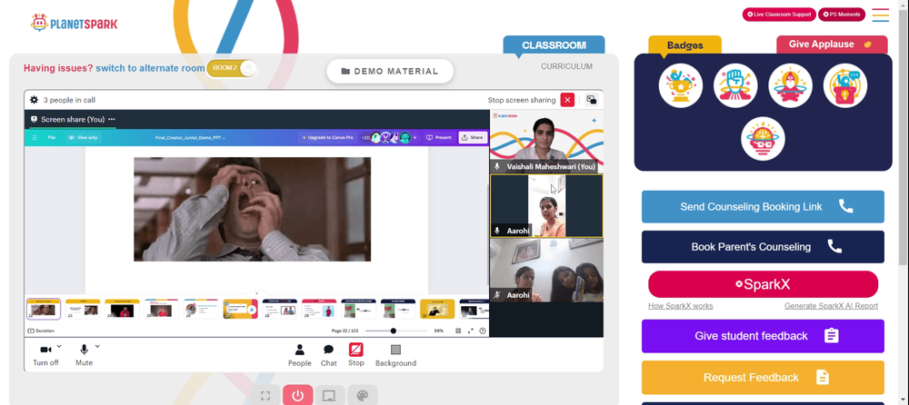Open the Screen share three-dots menu
This screenshot has height=405, width=909.
(112, 119)
